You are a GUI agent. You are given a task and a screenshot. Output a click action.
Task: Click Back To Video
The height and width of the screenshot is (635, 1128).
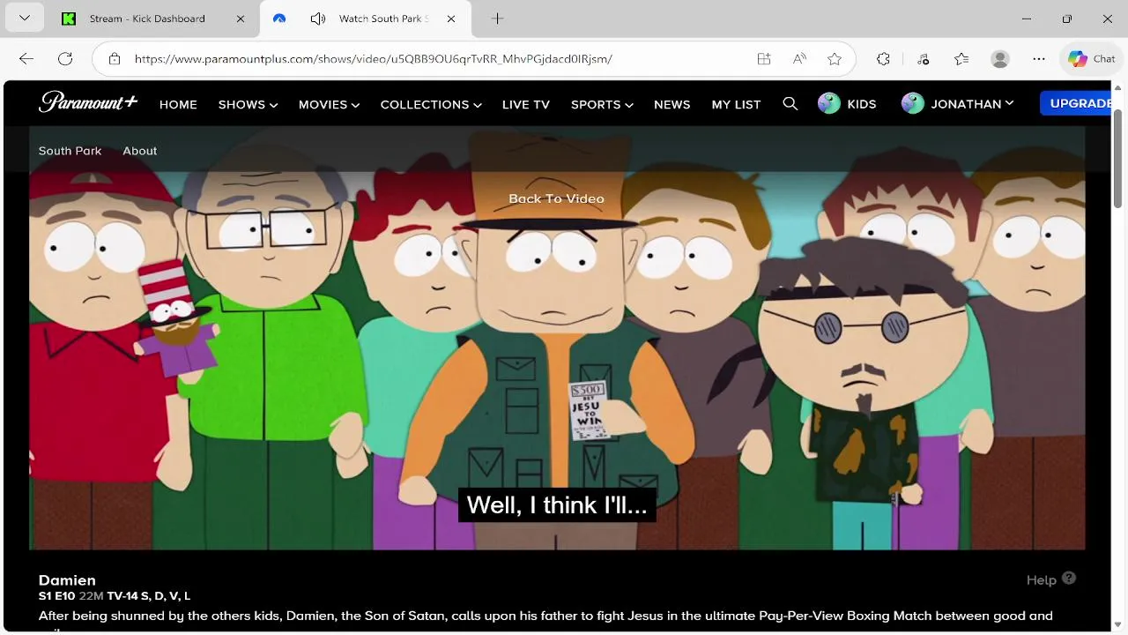[x=556, y=198]
